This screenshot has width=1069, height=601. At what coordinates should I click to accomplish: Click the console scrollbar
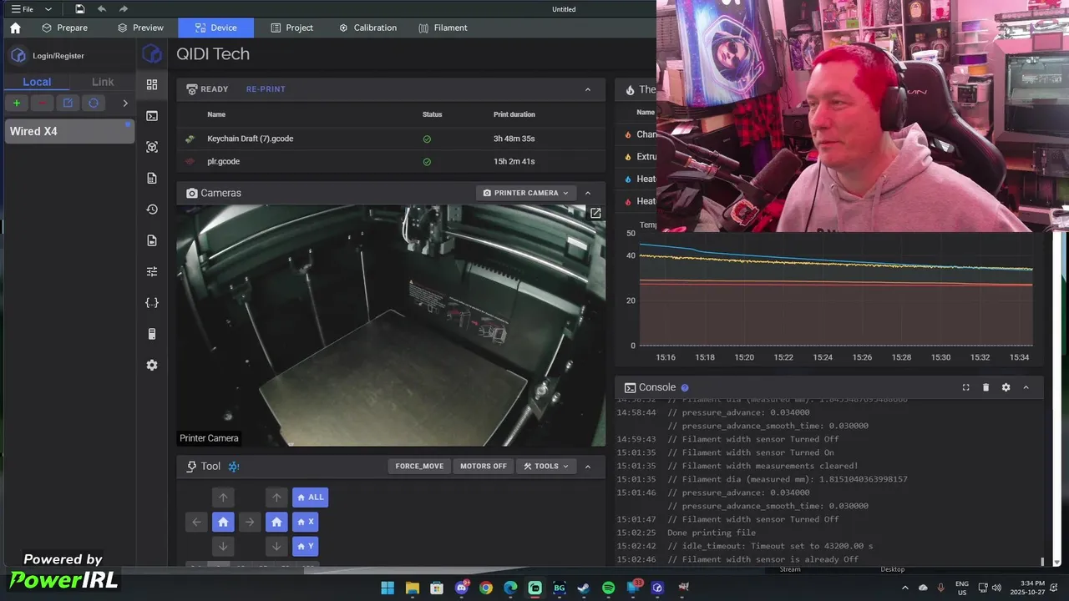click(1041, 562)
